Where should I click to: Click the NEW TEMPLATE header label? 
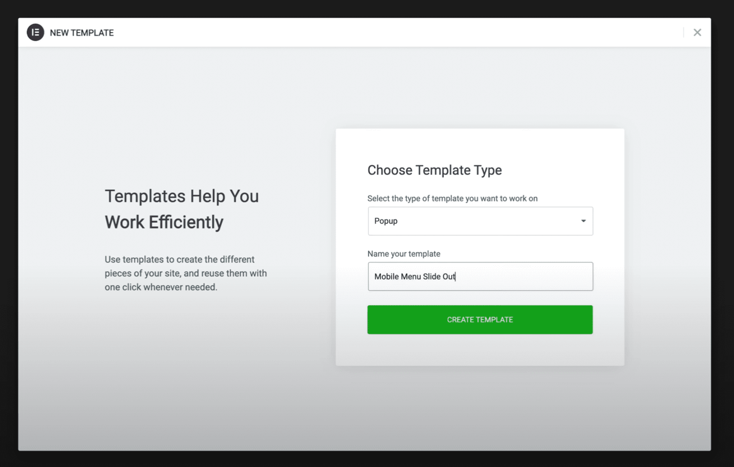point(82,32)
